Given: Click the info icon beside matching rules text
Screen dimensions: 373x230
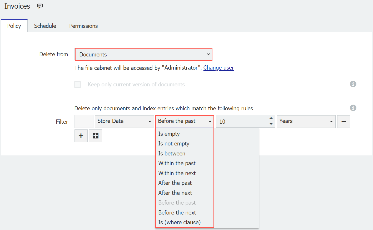Looking at the screenshot, I should tap(353, 108).
